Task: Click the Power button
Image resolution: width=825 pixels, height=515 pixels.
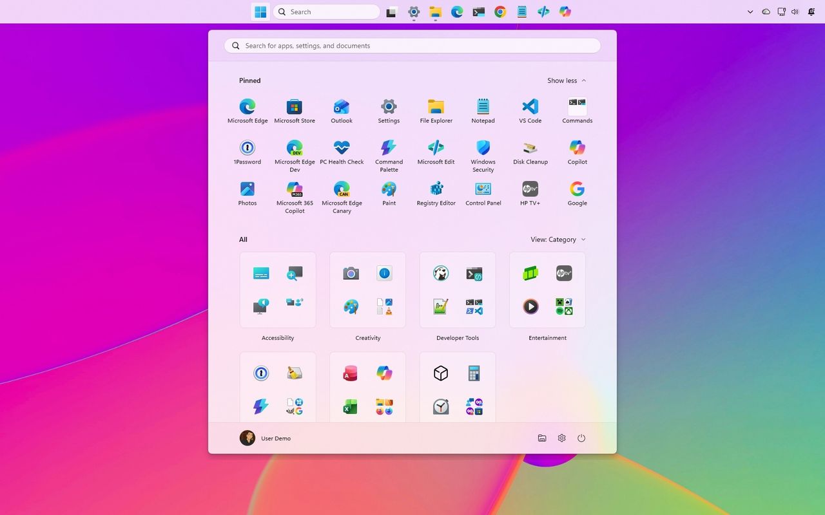Action: tap(581, 438)
